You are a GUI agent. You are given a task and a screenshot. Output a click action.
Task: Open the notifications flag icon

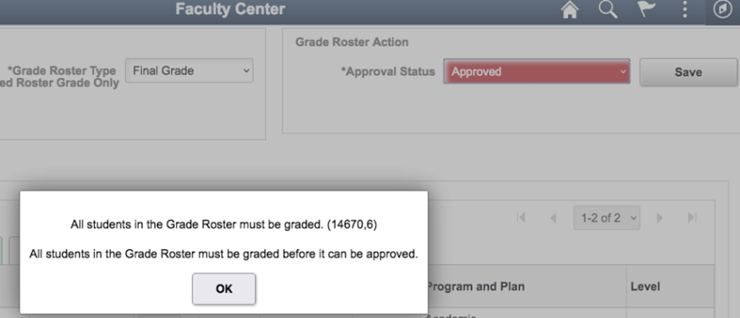point(647,10)
